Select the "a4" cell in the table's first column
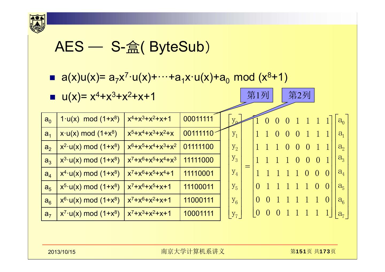 click(x=49, y=174)
